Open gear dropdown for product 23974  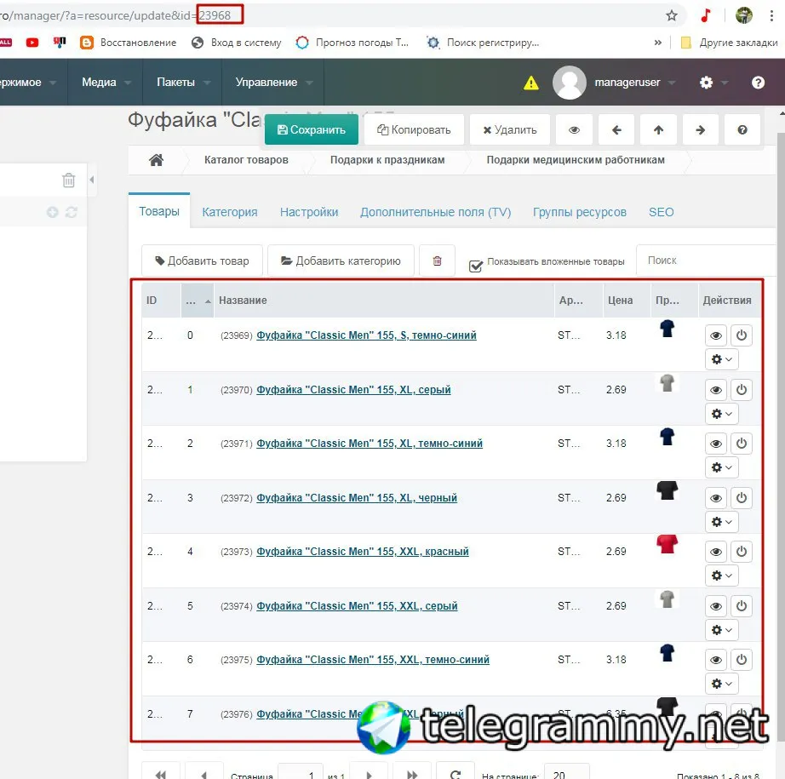pyautogui.click(x=721, y=630)
